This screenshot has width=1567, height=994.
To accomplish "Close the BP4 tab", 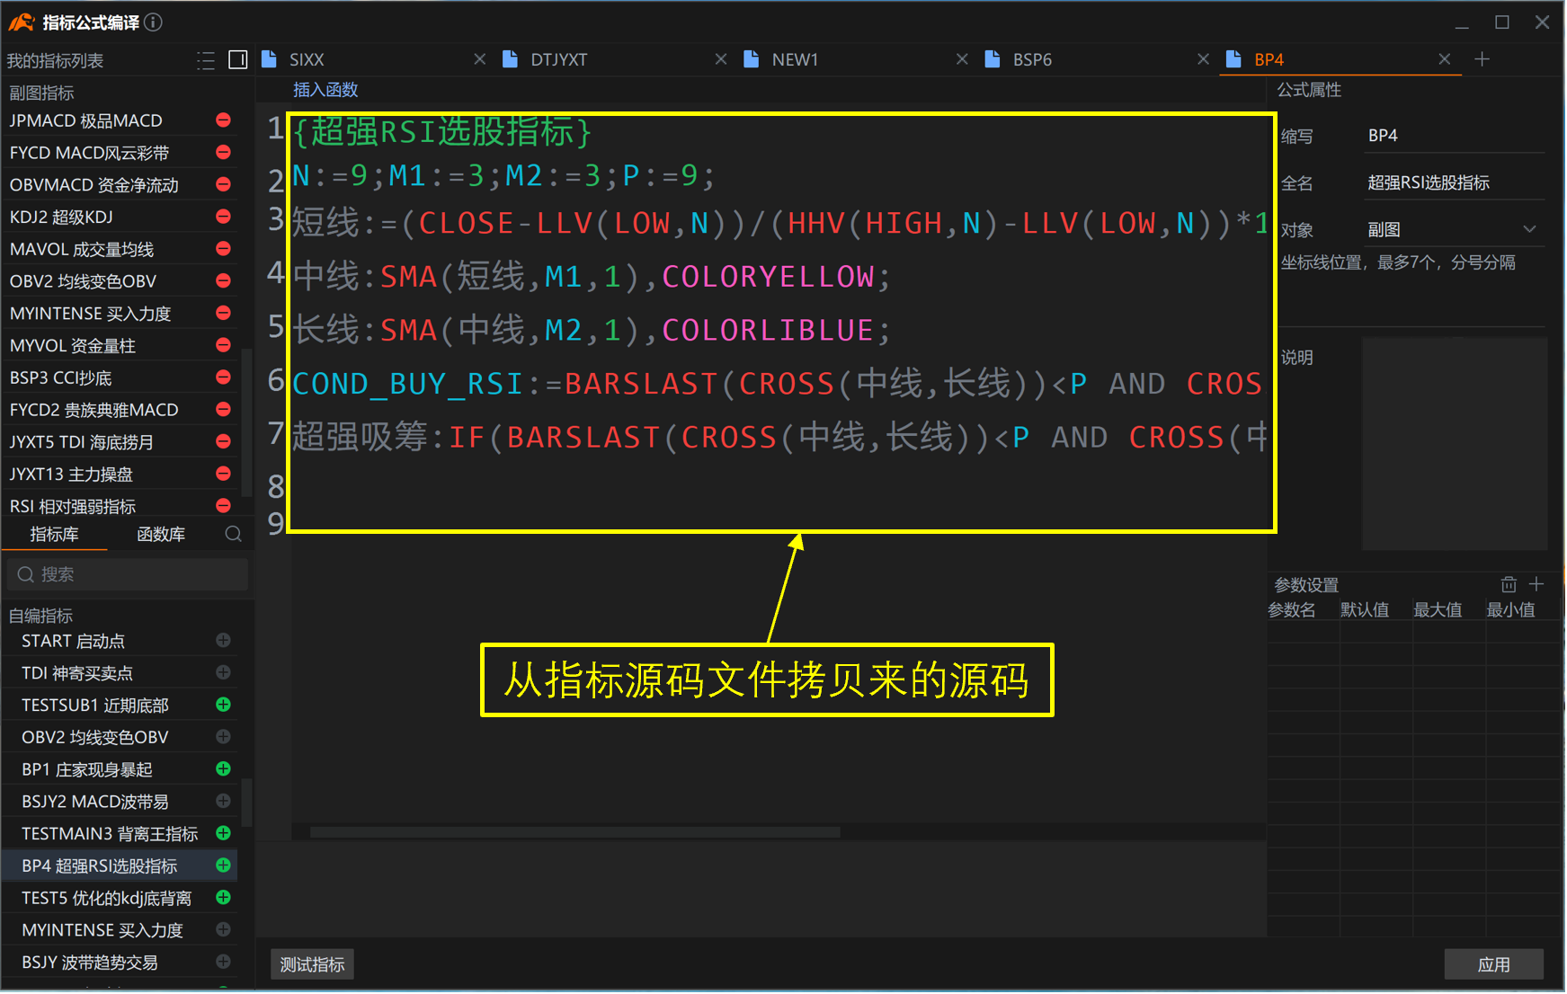I will [1445, 59].
